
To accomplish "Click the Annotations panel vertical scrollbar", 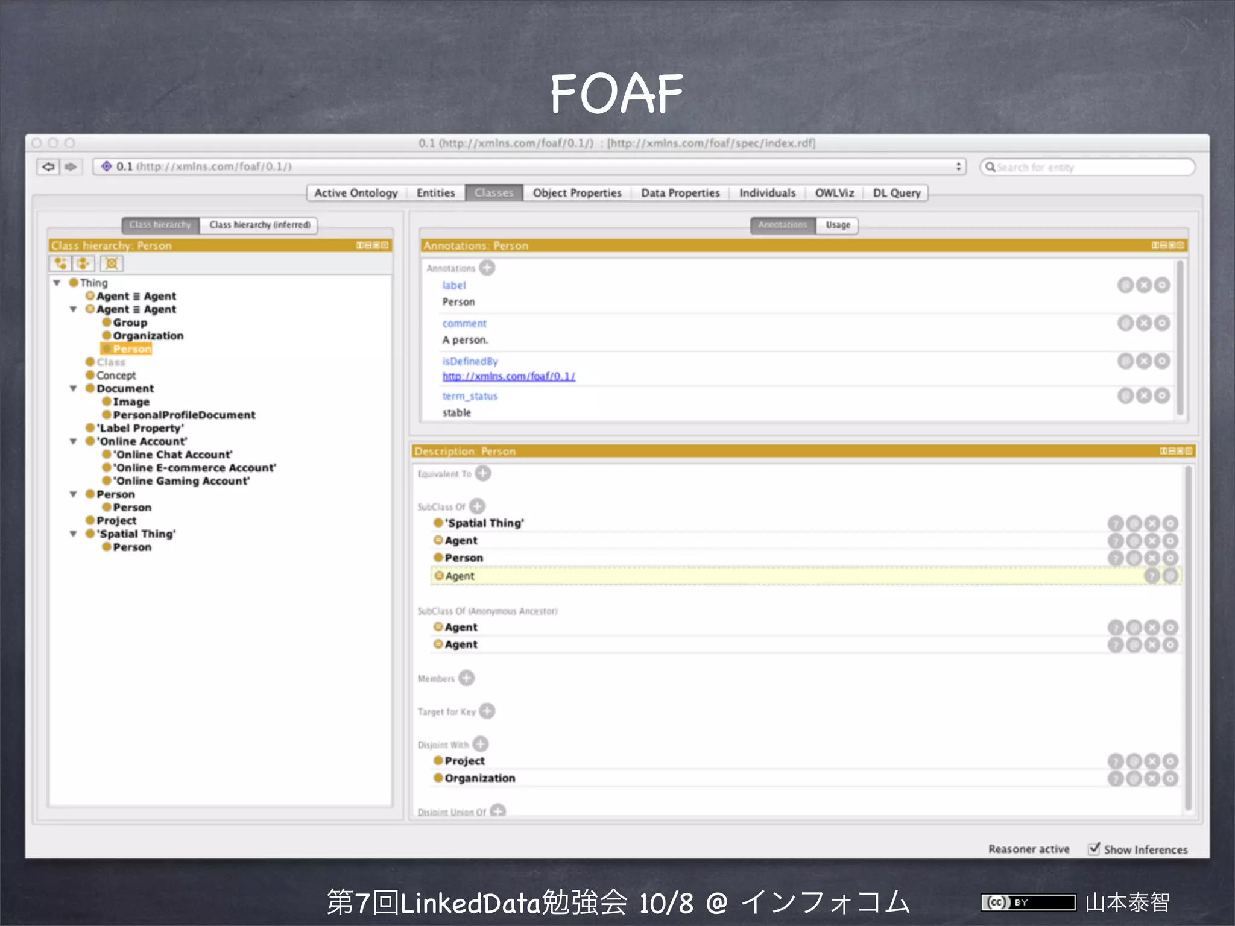I will pos(1180,338).
